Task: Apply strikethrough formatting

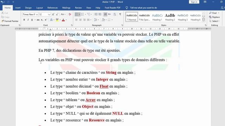Action: click(38, 20)
